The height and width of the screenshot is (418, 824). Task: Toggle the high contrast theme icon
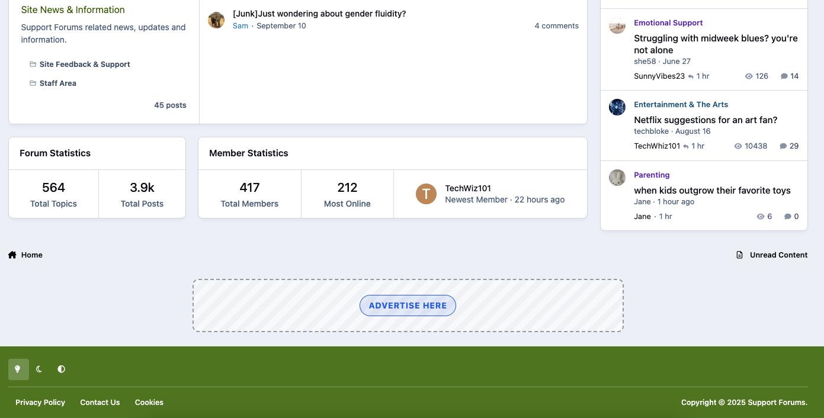(61, 369)
